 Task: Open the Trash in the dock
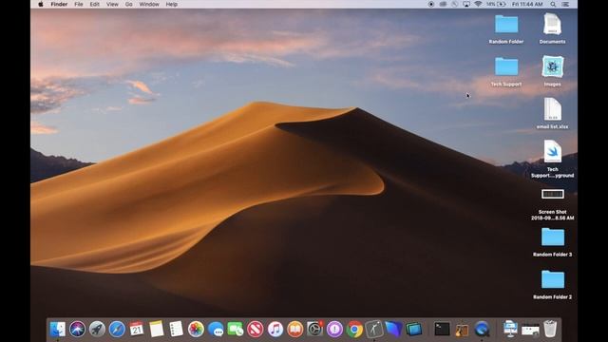tap(550, 330)
